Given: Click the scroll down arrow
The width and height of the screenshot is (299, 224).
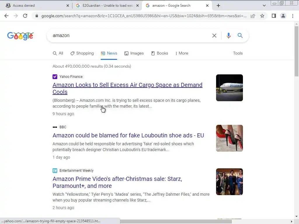Looking at the screenshot, I should (x=296, y=216).
